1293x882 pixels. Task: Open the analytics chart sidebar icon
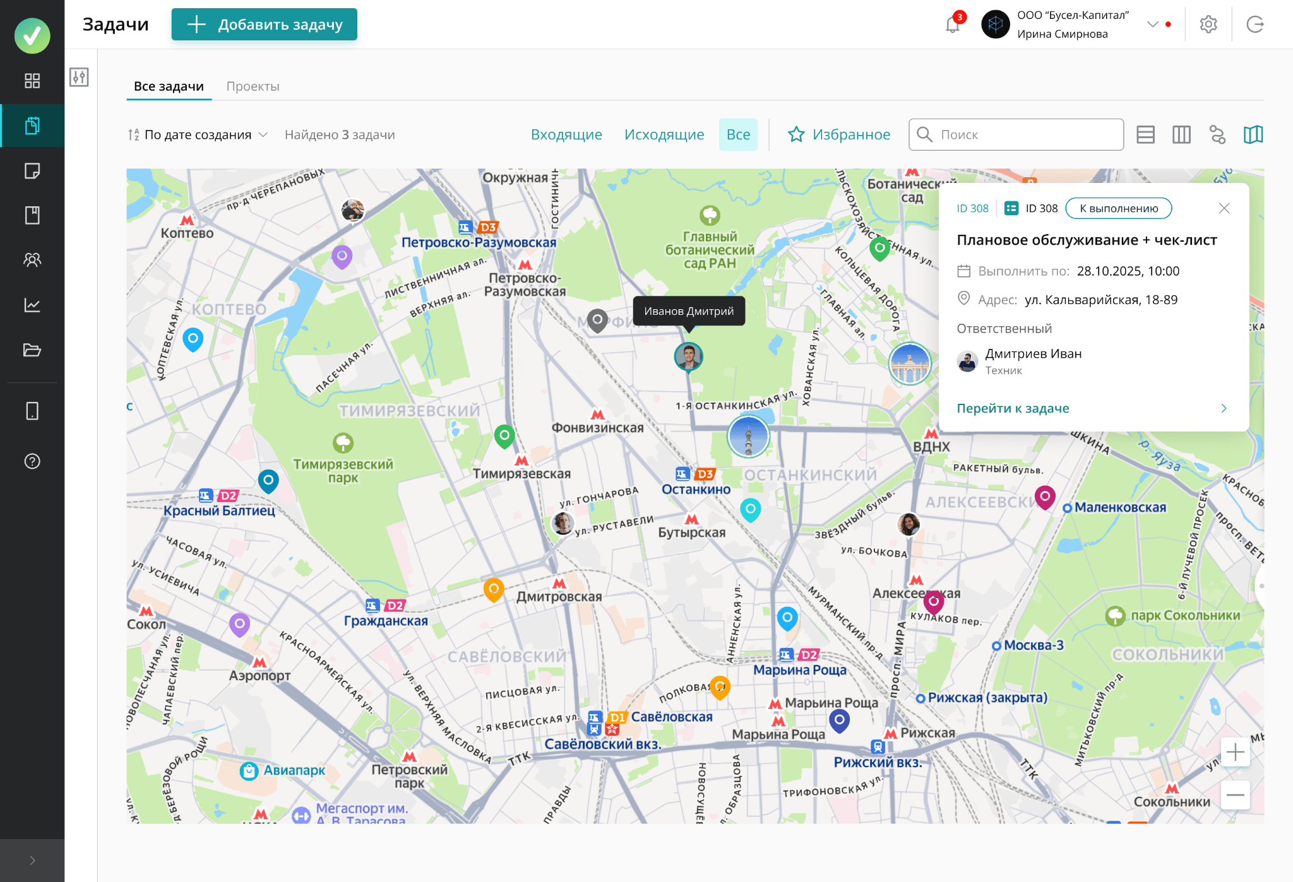coord(32,305)
